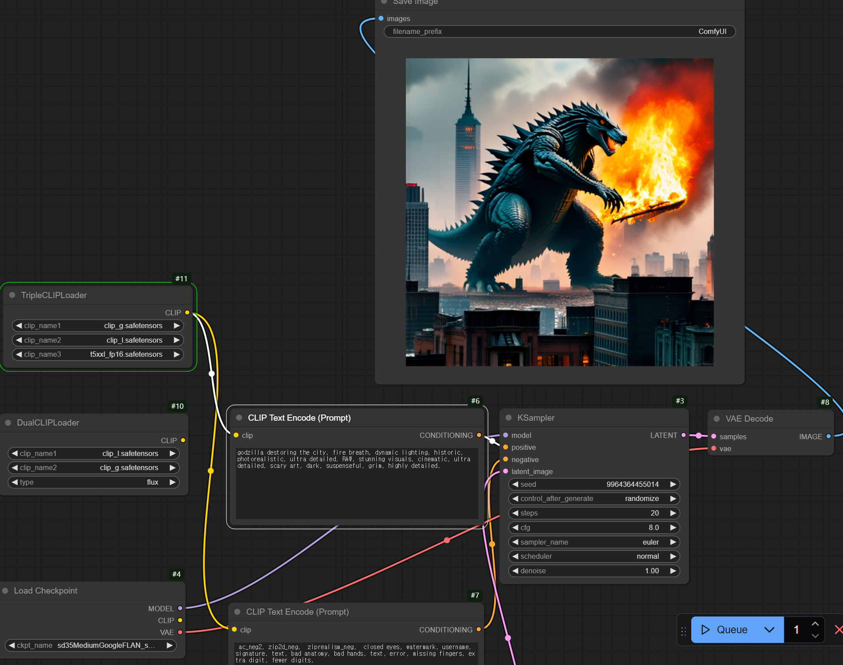Open clip_l.safetensors combo in TripleCLIPLoader
This screenshot has width=843, height=665.
(x=97, y=340)
